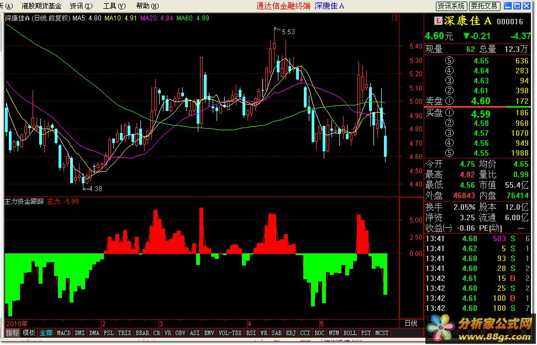Click the 5.53 high price label
This screenshot has height=345, width=537.
coord(288,32)
